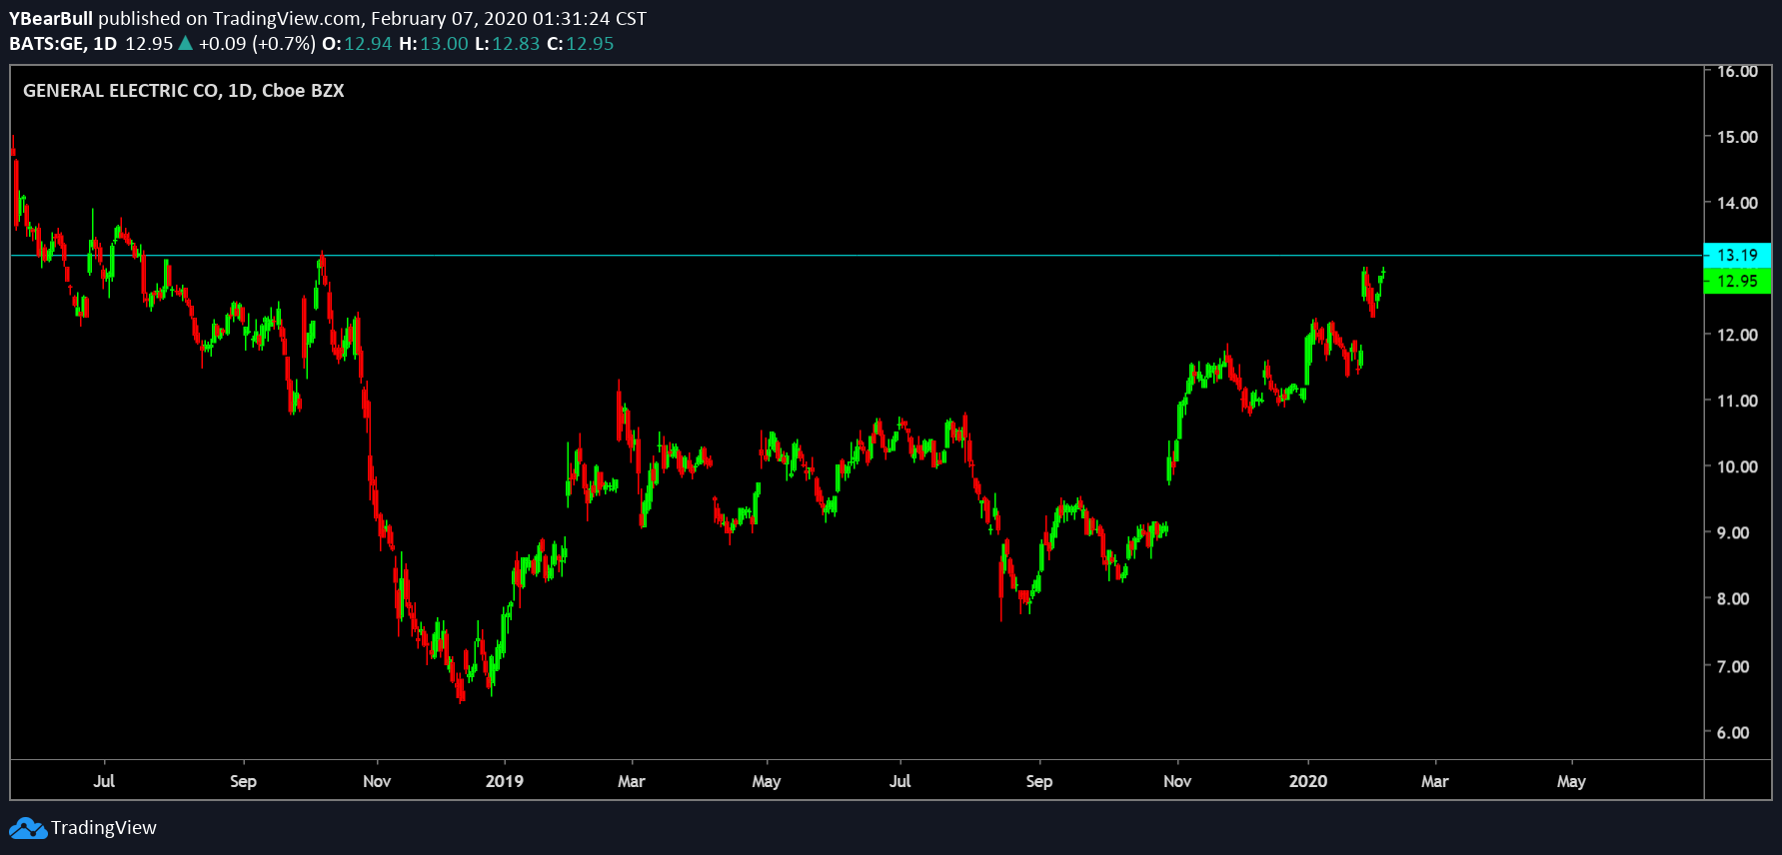This screenshot has width=1782, height=855.
Task: Click the 2020 label on time axis
Action: pyautogui.click(x=1308, y=781)
